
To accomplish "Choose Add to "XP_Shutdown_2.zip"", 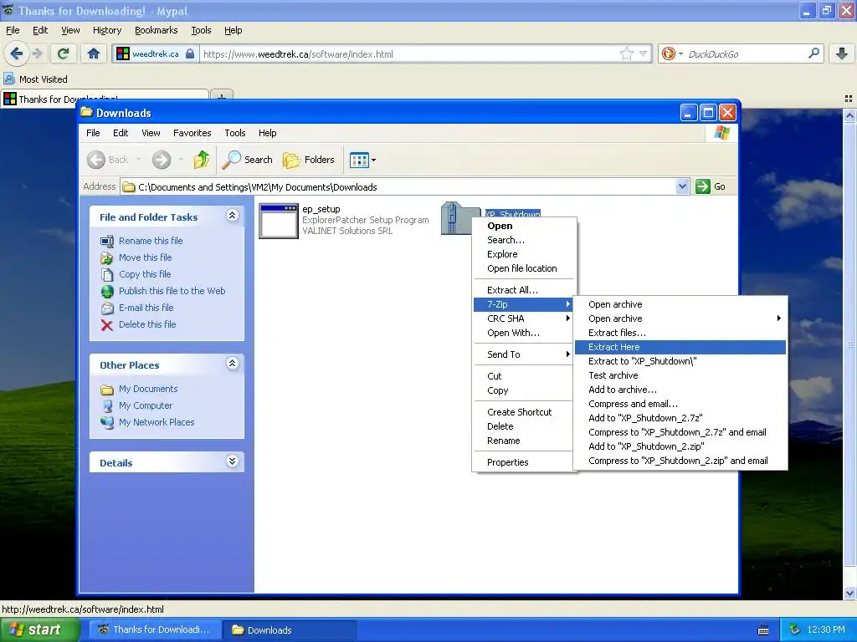I will 680,446.
